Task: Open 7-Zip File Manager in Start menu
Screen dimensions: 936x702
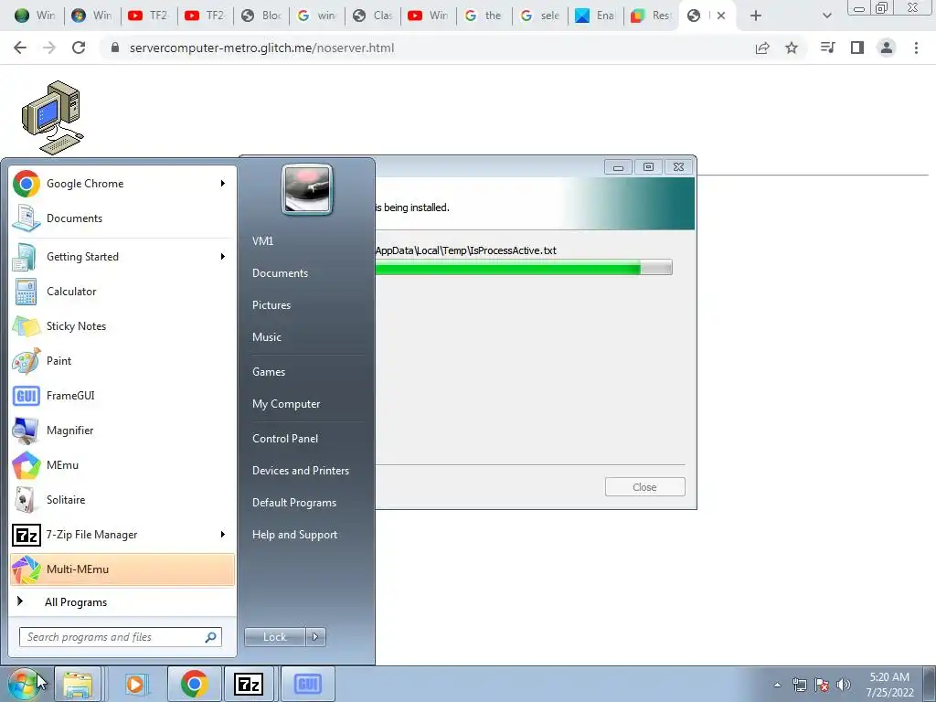Action: point(122,534)
